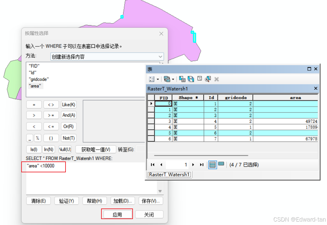The image size is (327, 225).
Task: Insert the Or(R) operator
Action: tap(69, 127)
